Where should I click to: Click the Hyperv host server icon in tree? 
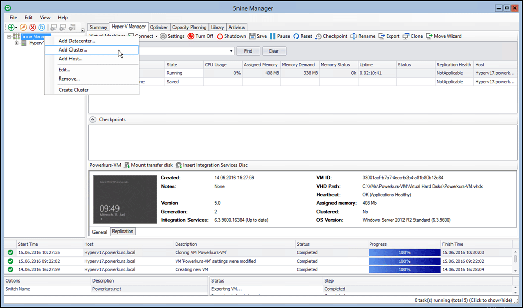point(24,43)
